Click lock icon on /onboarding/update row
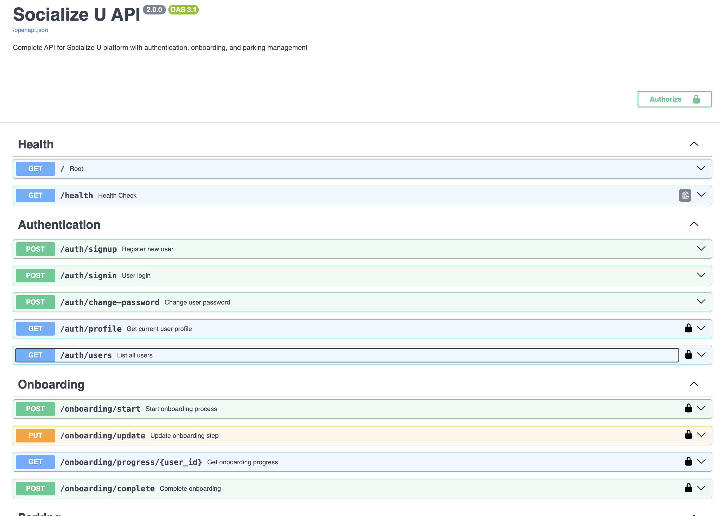 pyautogui.click(x=688, y=435)
